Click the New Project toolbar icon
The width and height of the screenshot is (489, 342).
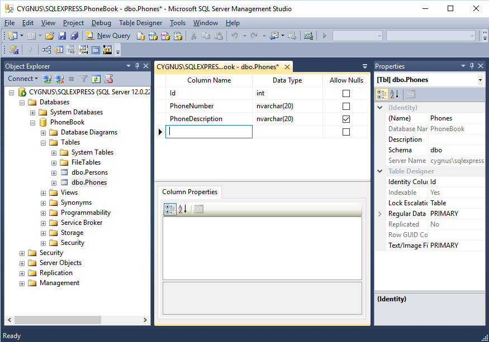pos(13,36)
